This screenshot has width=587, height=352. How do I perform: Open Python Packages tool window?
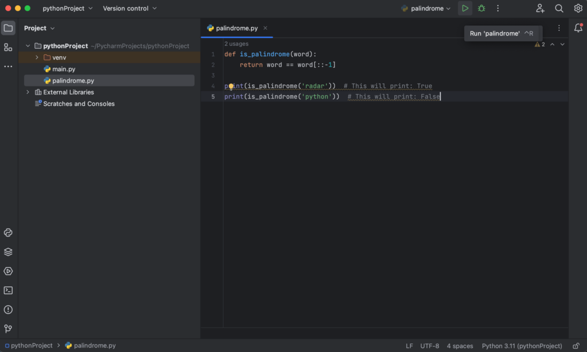(x=8, y=252)
